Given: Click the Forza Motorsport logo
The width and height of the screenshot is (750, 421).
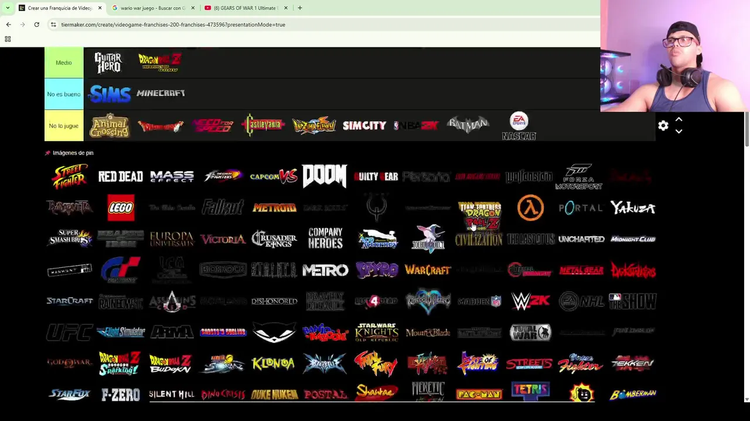Looking at the screenshot, I should [579, 177].
